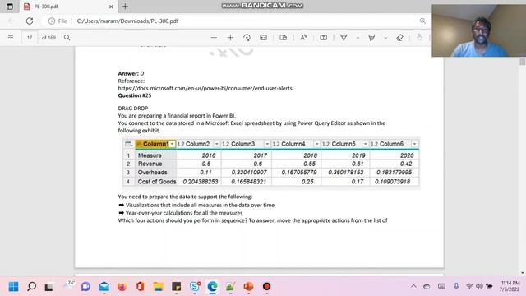Open Column2 filter dropdown
Screen dimensions: 526x296
[x=217, y=144]
